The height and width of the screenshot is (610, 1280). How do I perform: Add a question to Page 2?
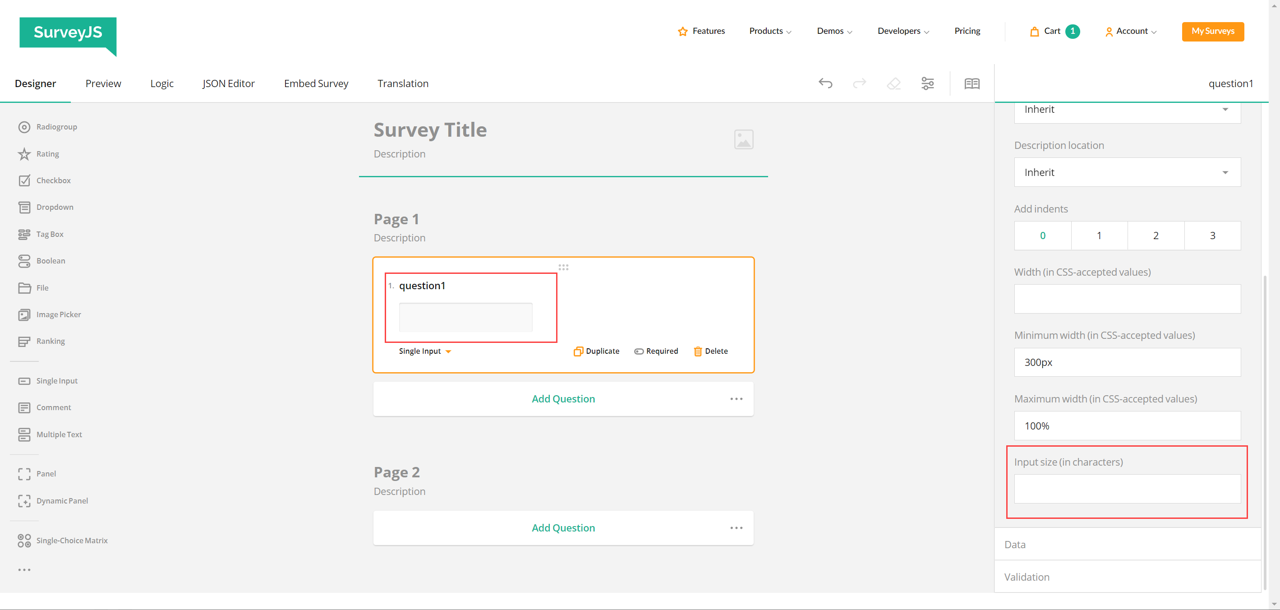click(563, 527)
